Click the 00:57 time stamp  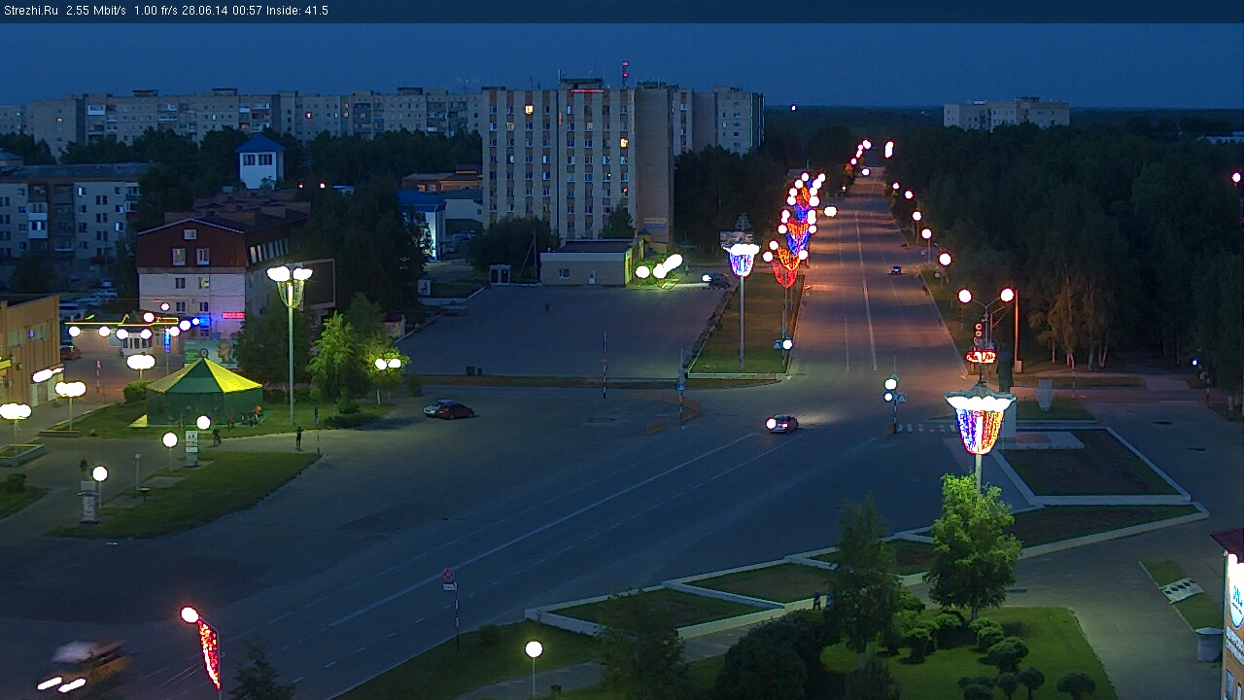(248, 11)
